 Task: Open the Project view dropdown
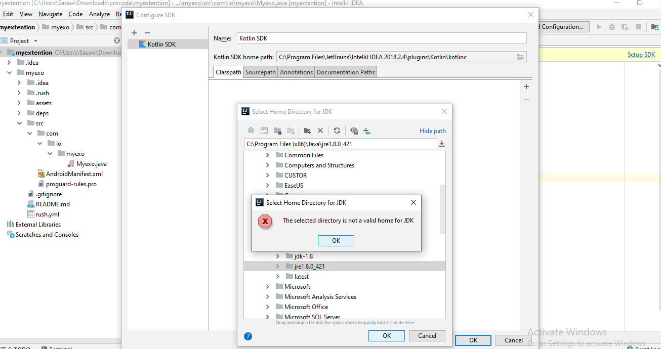(35, 41)
